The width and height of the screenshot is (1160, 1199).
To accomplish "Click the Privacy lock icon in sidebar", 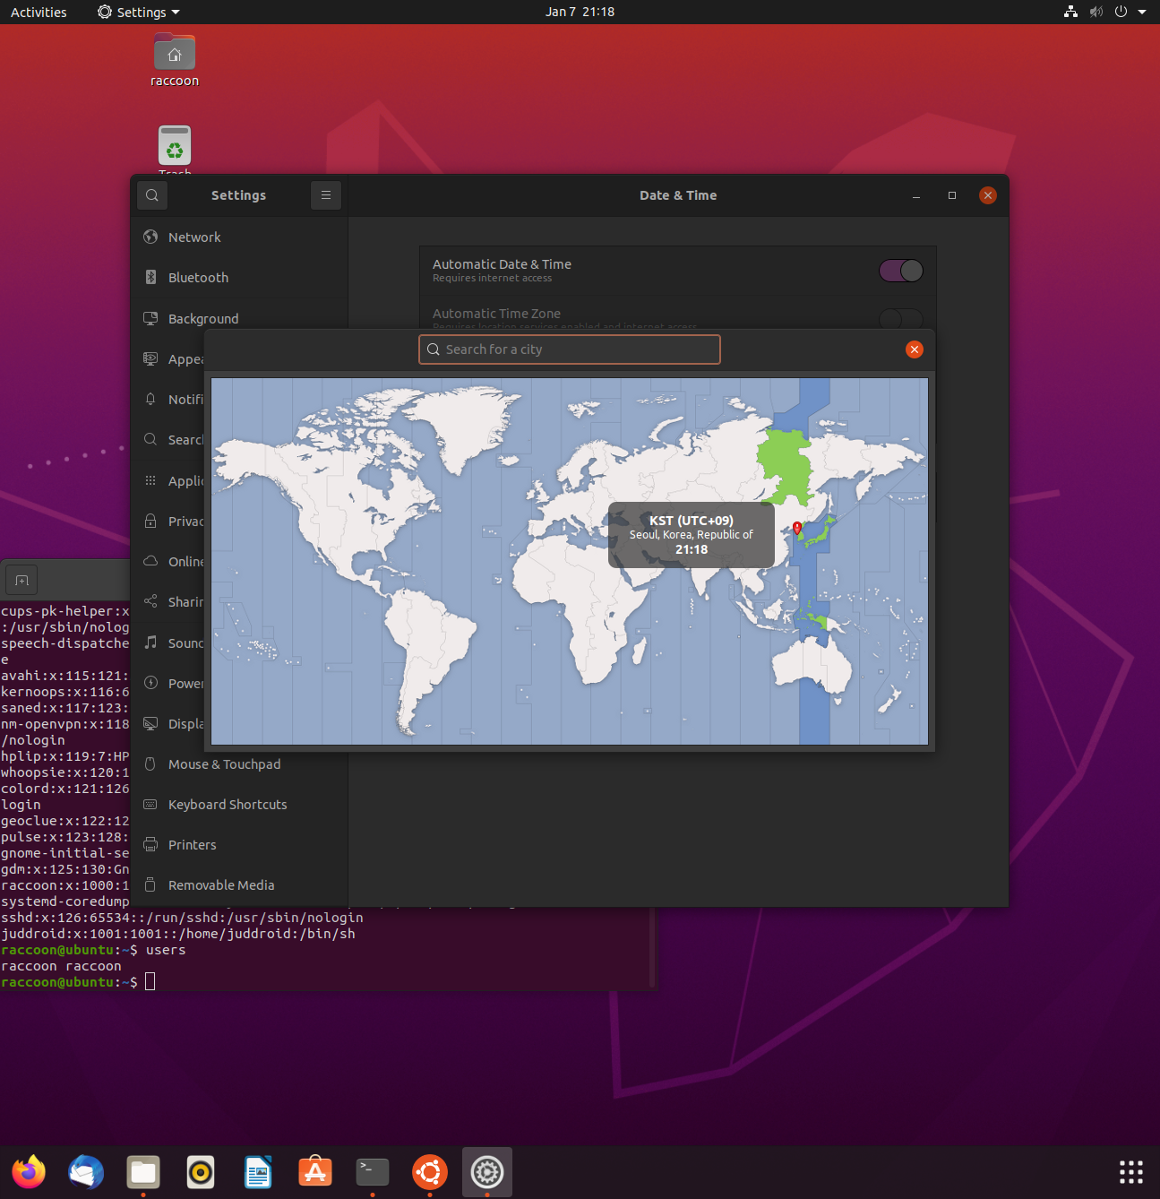I will (150, 521).
